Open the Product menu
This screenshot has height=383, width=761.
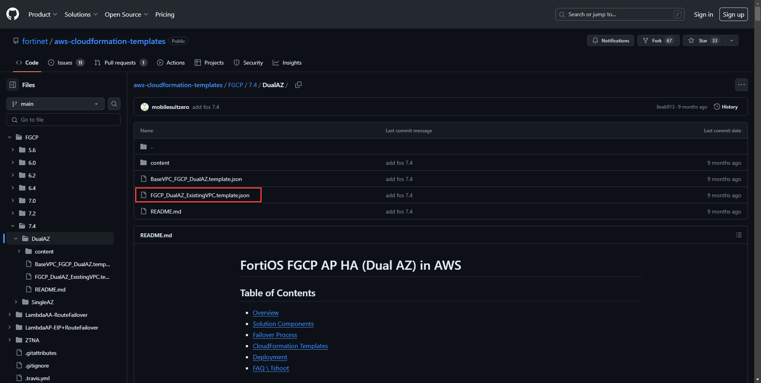pyautogui.click(x=43, y=14)
